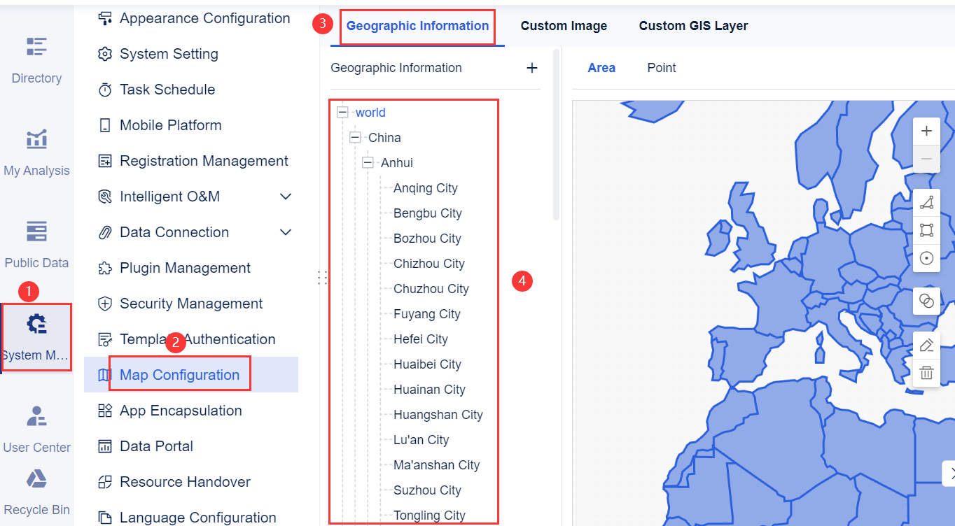Open the Custom GIS Layer tab

tap(693, 25)
